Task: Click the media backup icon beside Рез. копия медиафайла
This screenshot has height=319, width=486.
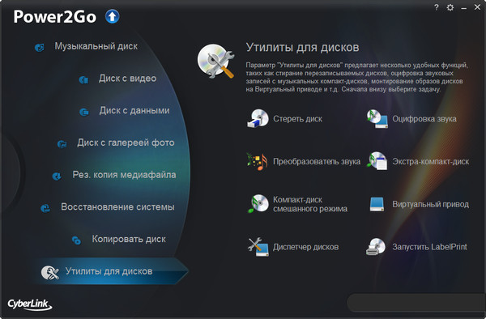Action: 57,177
